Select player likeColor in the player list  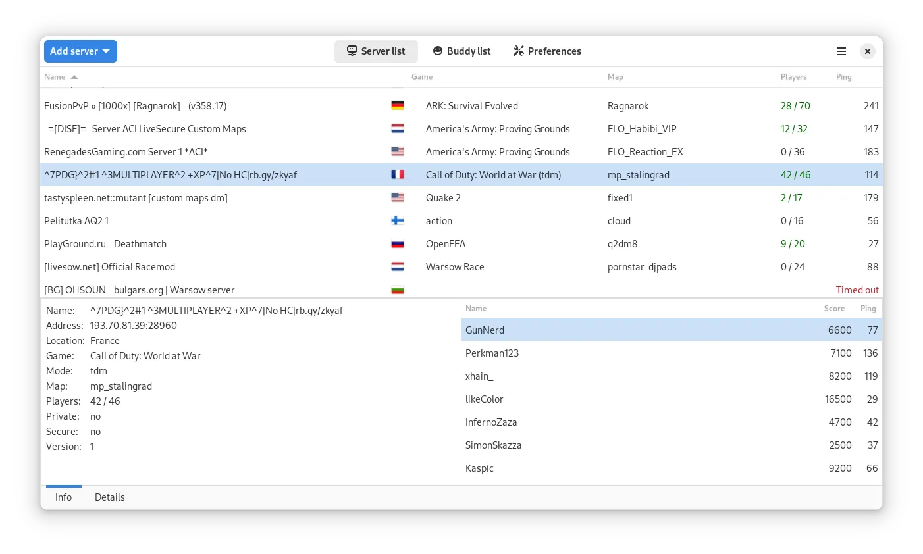(485, 399)
